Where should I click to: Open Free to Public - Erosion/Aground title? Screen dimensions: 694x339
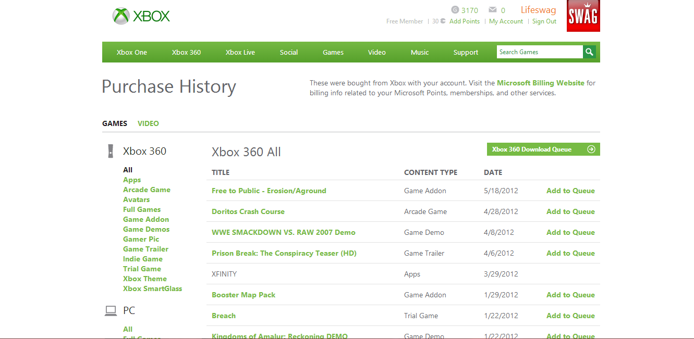[269, 191]
